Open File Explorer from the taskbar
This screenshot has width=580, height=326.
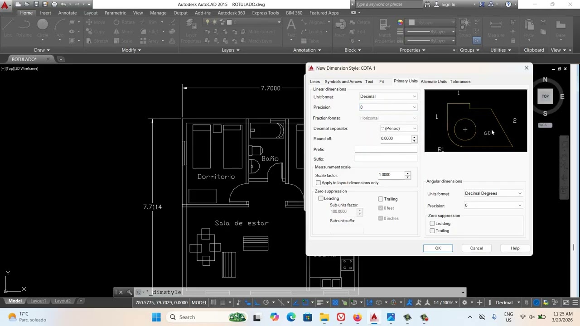click(324, 317)
